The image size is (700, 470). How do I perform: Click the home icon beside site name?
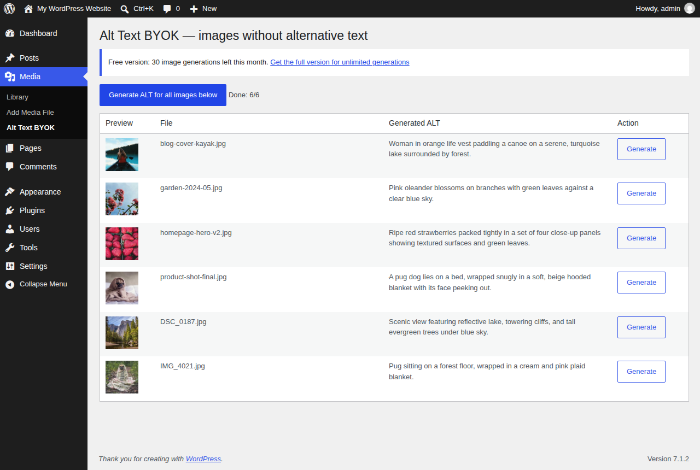click(x=28, y=8)
